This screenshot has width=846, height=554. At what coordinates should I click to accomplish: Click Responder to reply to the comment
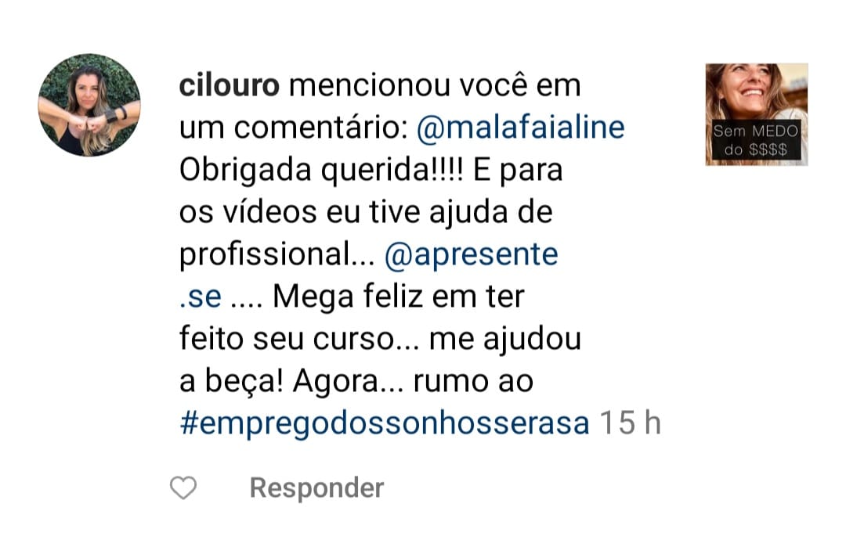316,488
